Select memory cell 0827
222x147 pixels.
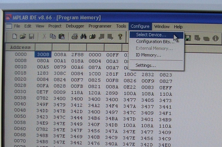(166, 81)
